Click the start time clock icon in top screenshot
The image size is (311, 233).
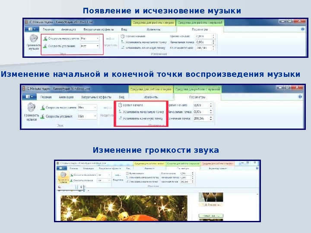tap(123, 36)
